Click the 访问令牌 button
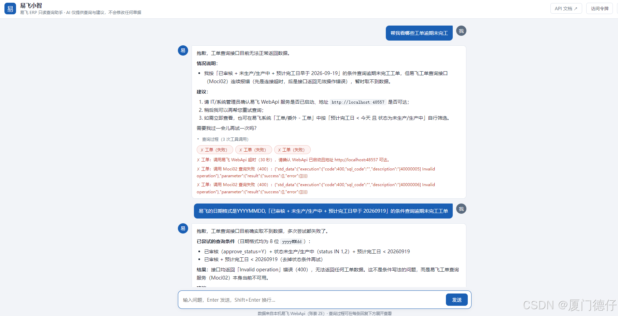This screenshot has width=618, height=316. (x=600, y=9)
